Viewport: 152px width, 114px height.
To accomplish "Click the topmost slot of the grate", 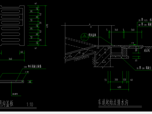I will (10, 11).
